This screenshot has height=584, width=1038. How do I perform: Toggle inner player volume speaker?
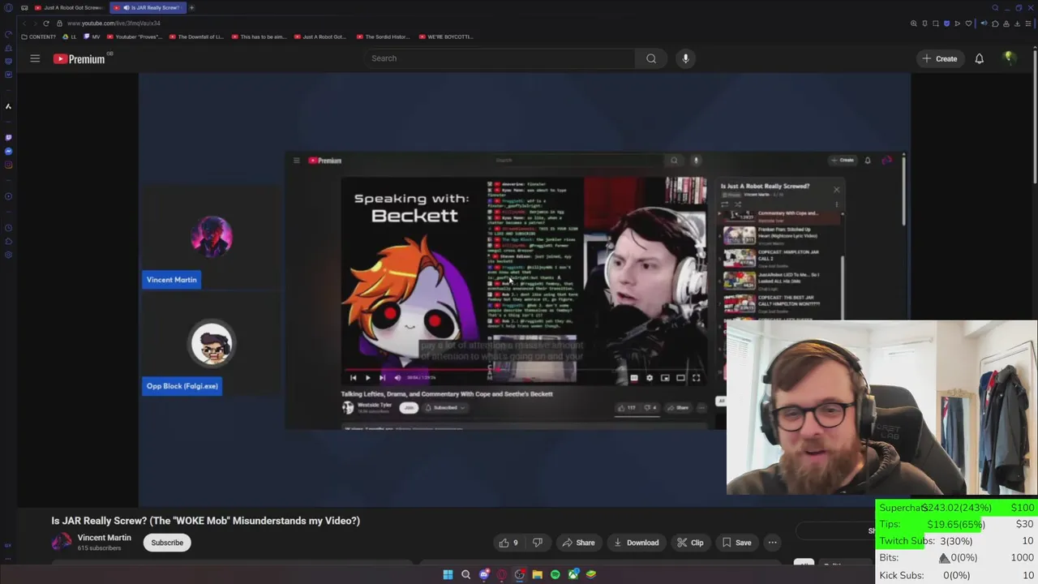pyautogui.click(x=397, y=377)
